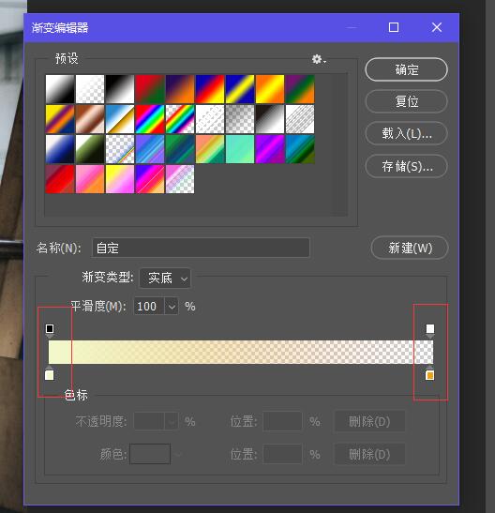Select the foreground-to-transparent gradient preset
This screenshot has height=513, width=495.
90,89
